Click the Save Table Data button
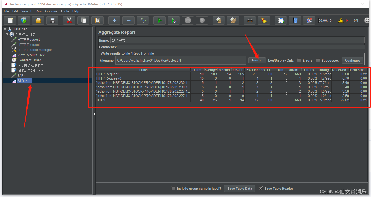Image resolution: width=371 pixels, height=197 pixels. tap(240, 188)
